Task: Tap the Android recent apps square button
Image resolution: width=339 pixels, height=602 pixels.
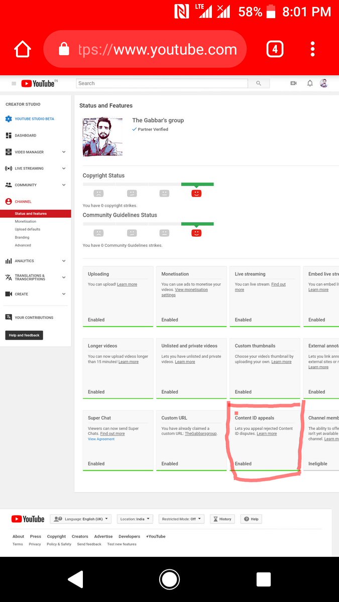Action: 264,579
